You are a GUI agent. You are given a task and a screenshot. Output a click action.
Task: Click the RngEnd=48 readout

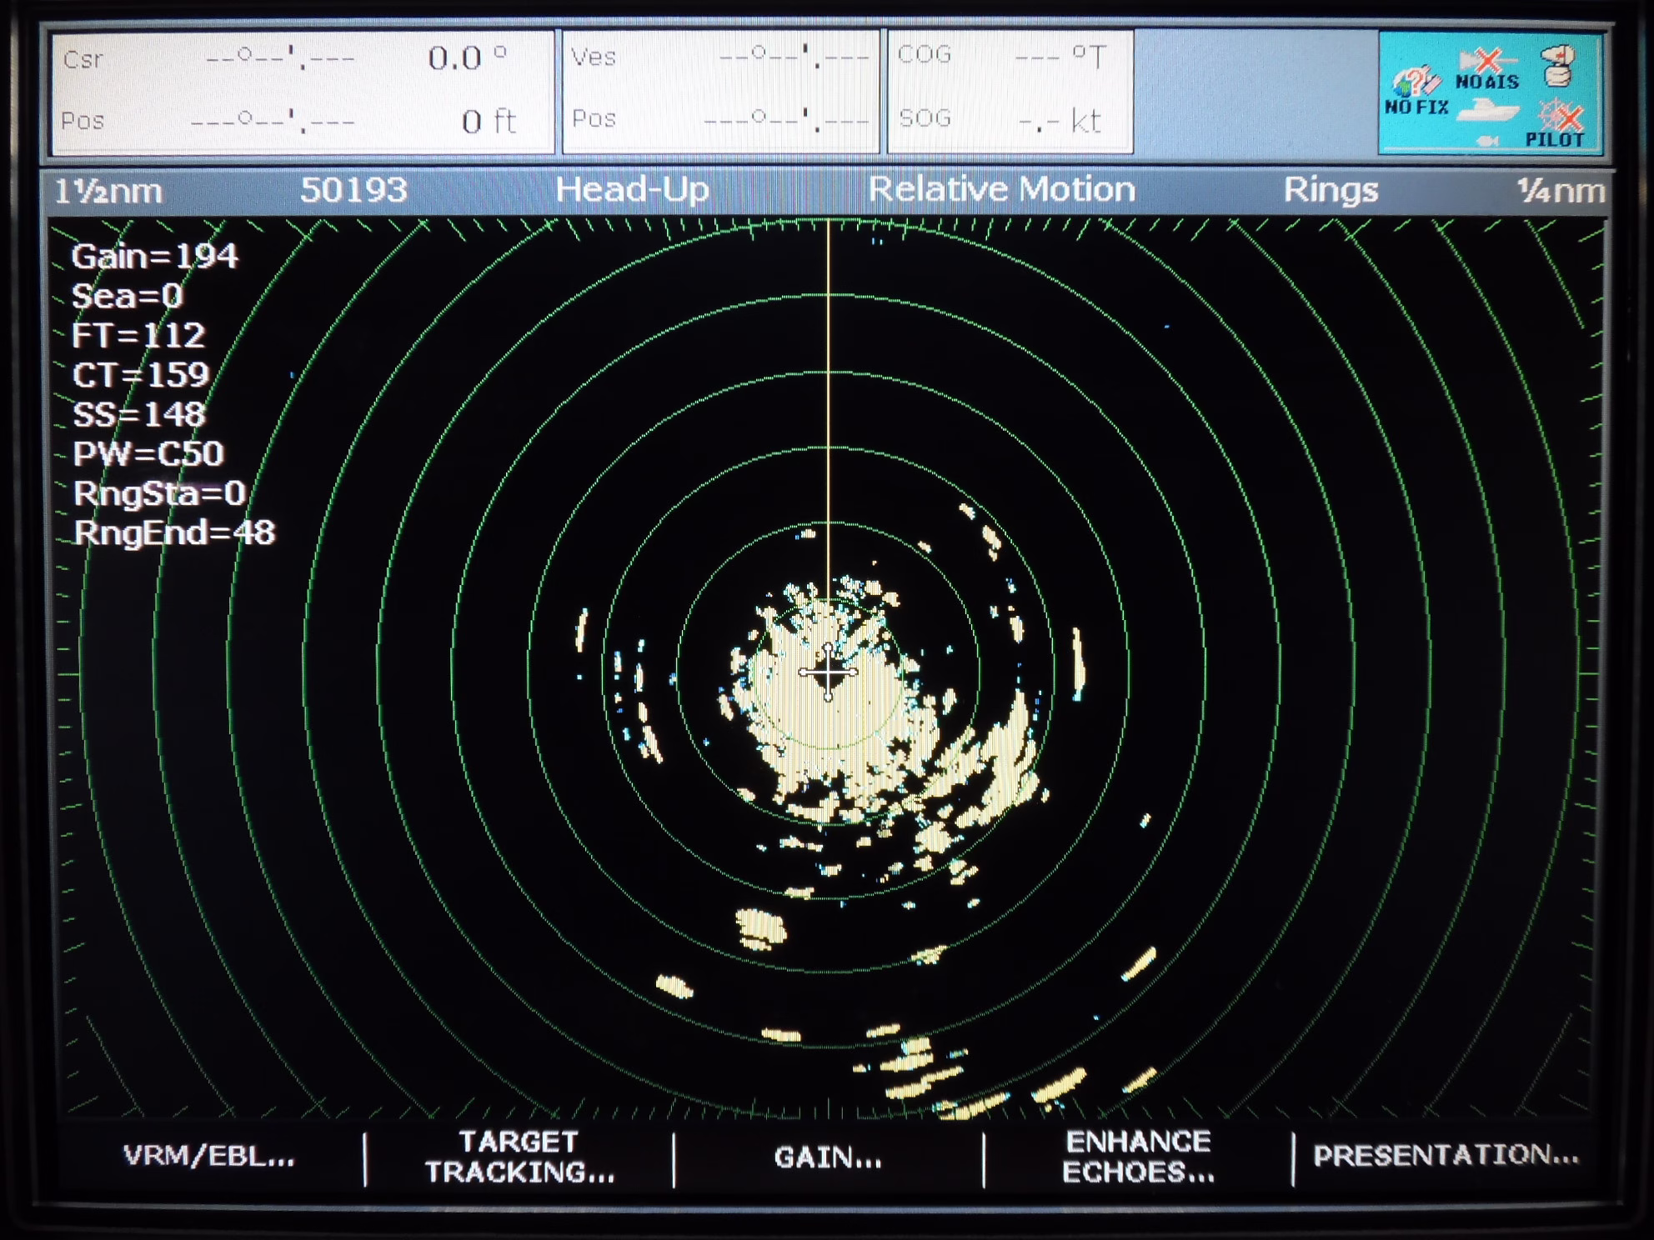[x=174, y=532]
